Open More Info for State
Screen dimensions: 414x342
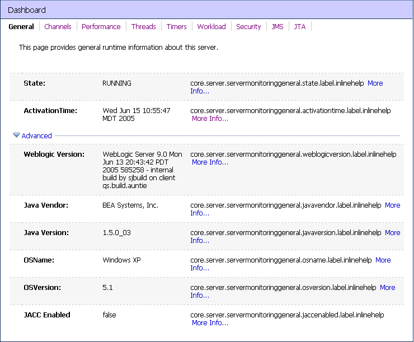[x=375, y=83]
